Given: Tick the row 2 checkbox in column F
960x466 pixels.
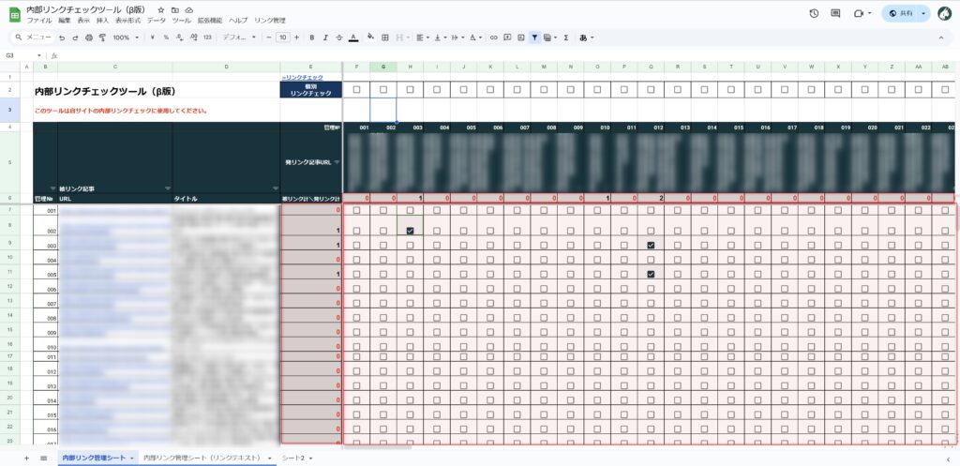Looking at the screenshot, I should pyautogui.click(x=356, y=89).
